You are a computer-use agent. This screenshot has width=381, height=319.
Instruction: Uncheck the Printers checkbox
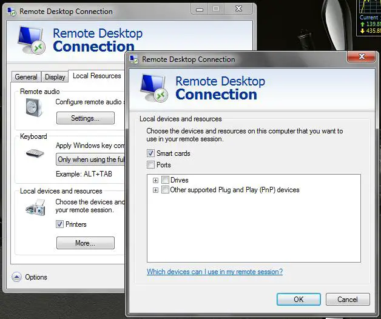tap(60, 224)
